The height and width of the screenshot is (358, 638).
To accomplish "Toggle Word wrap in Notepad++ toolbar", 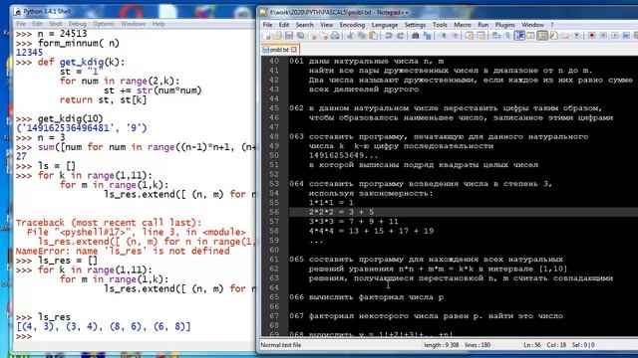I will (x=496, y=36).
